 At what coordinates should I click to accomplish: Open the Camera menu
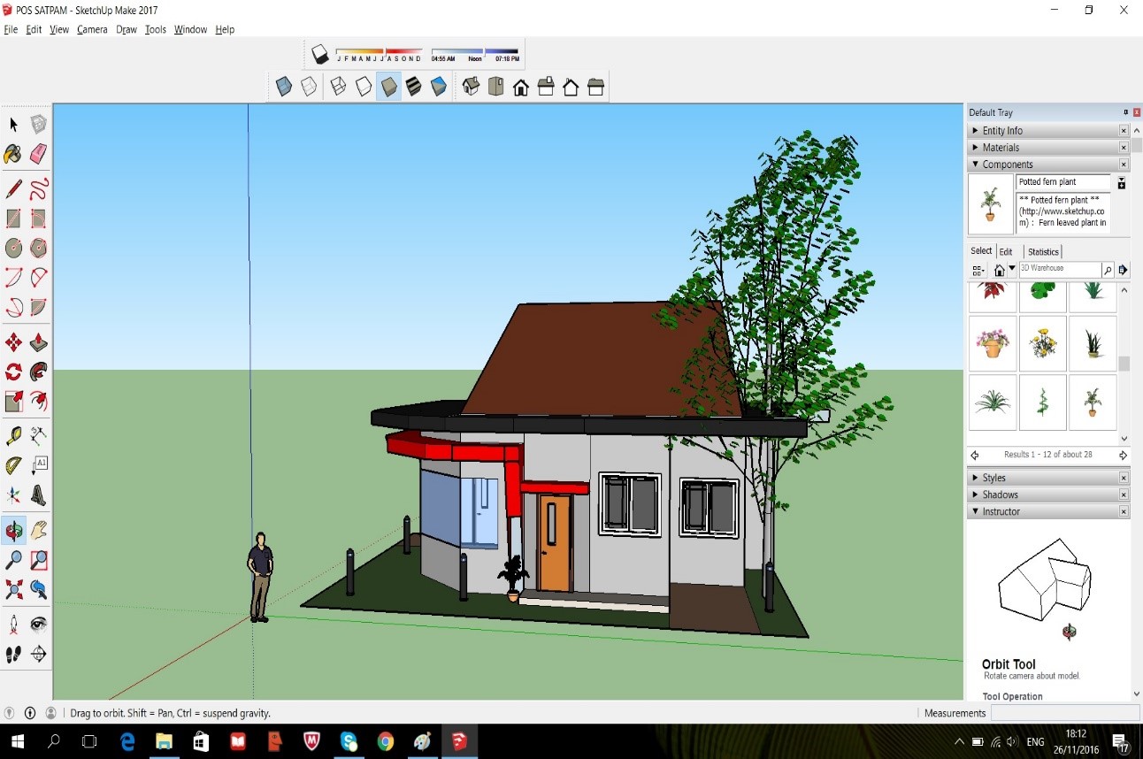click(x=92, y=29)
